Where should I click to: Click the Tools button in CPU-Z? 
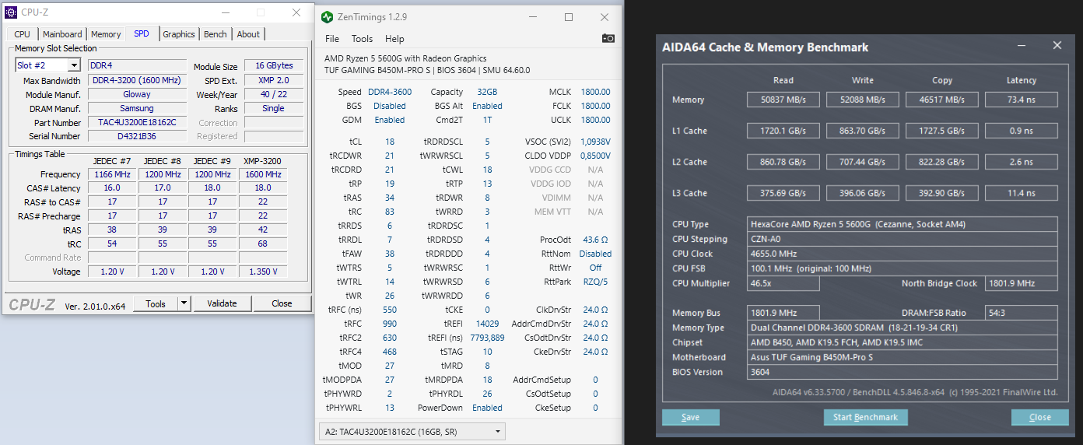point(156,303)
